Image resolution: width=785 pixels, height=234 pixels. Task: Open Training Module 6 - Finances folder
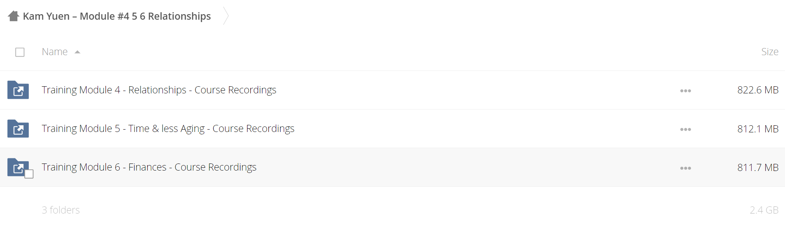149,167
